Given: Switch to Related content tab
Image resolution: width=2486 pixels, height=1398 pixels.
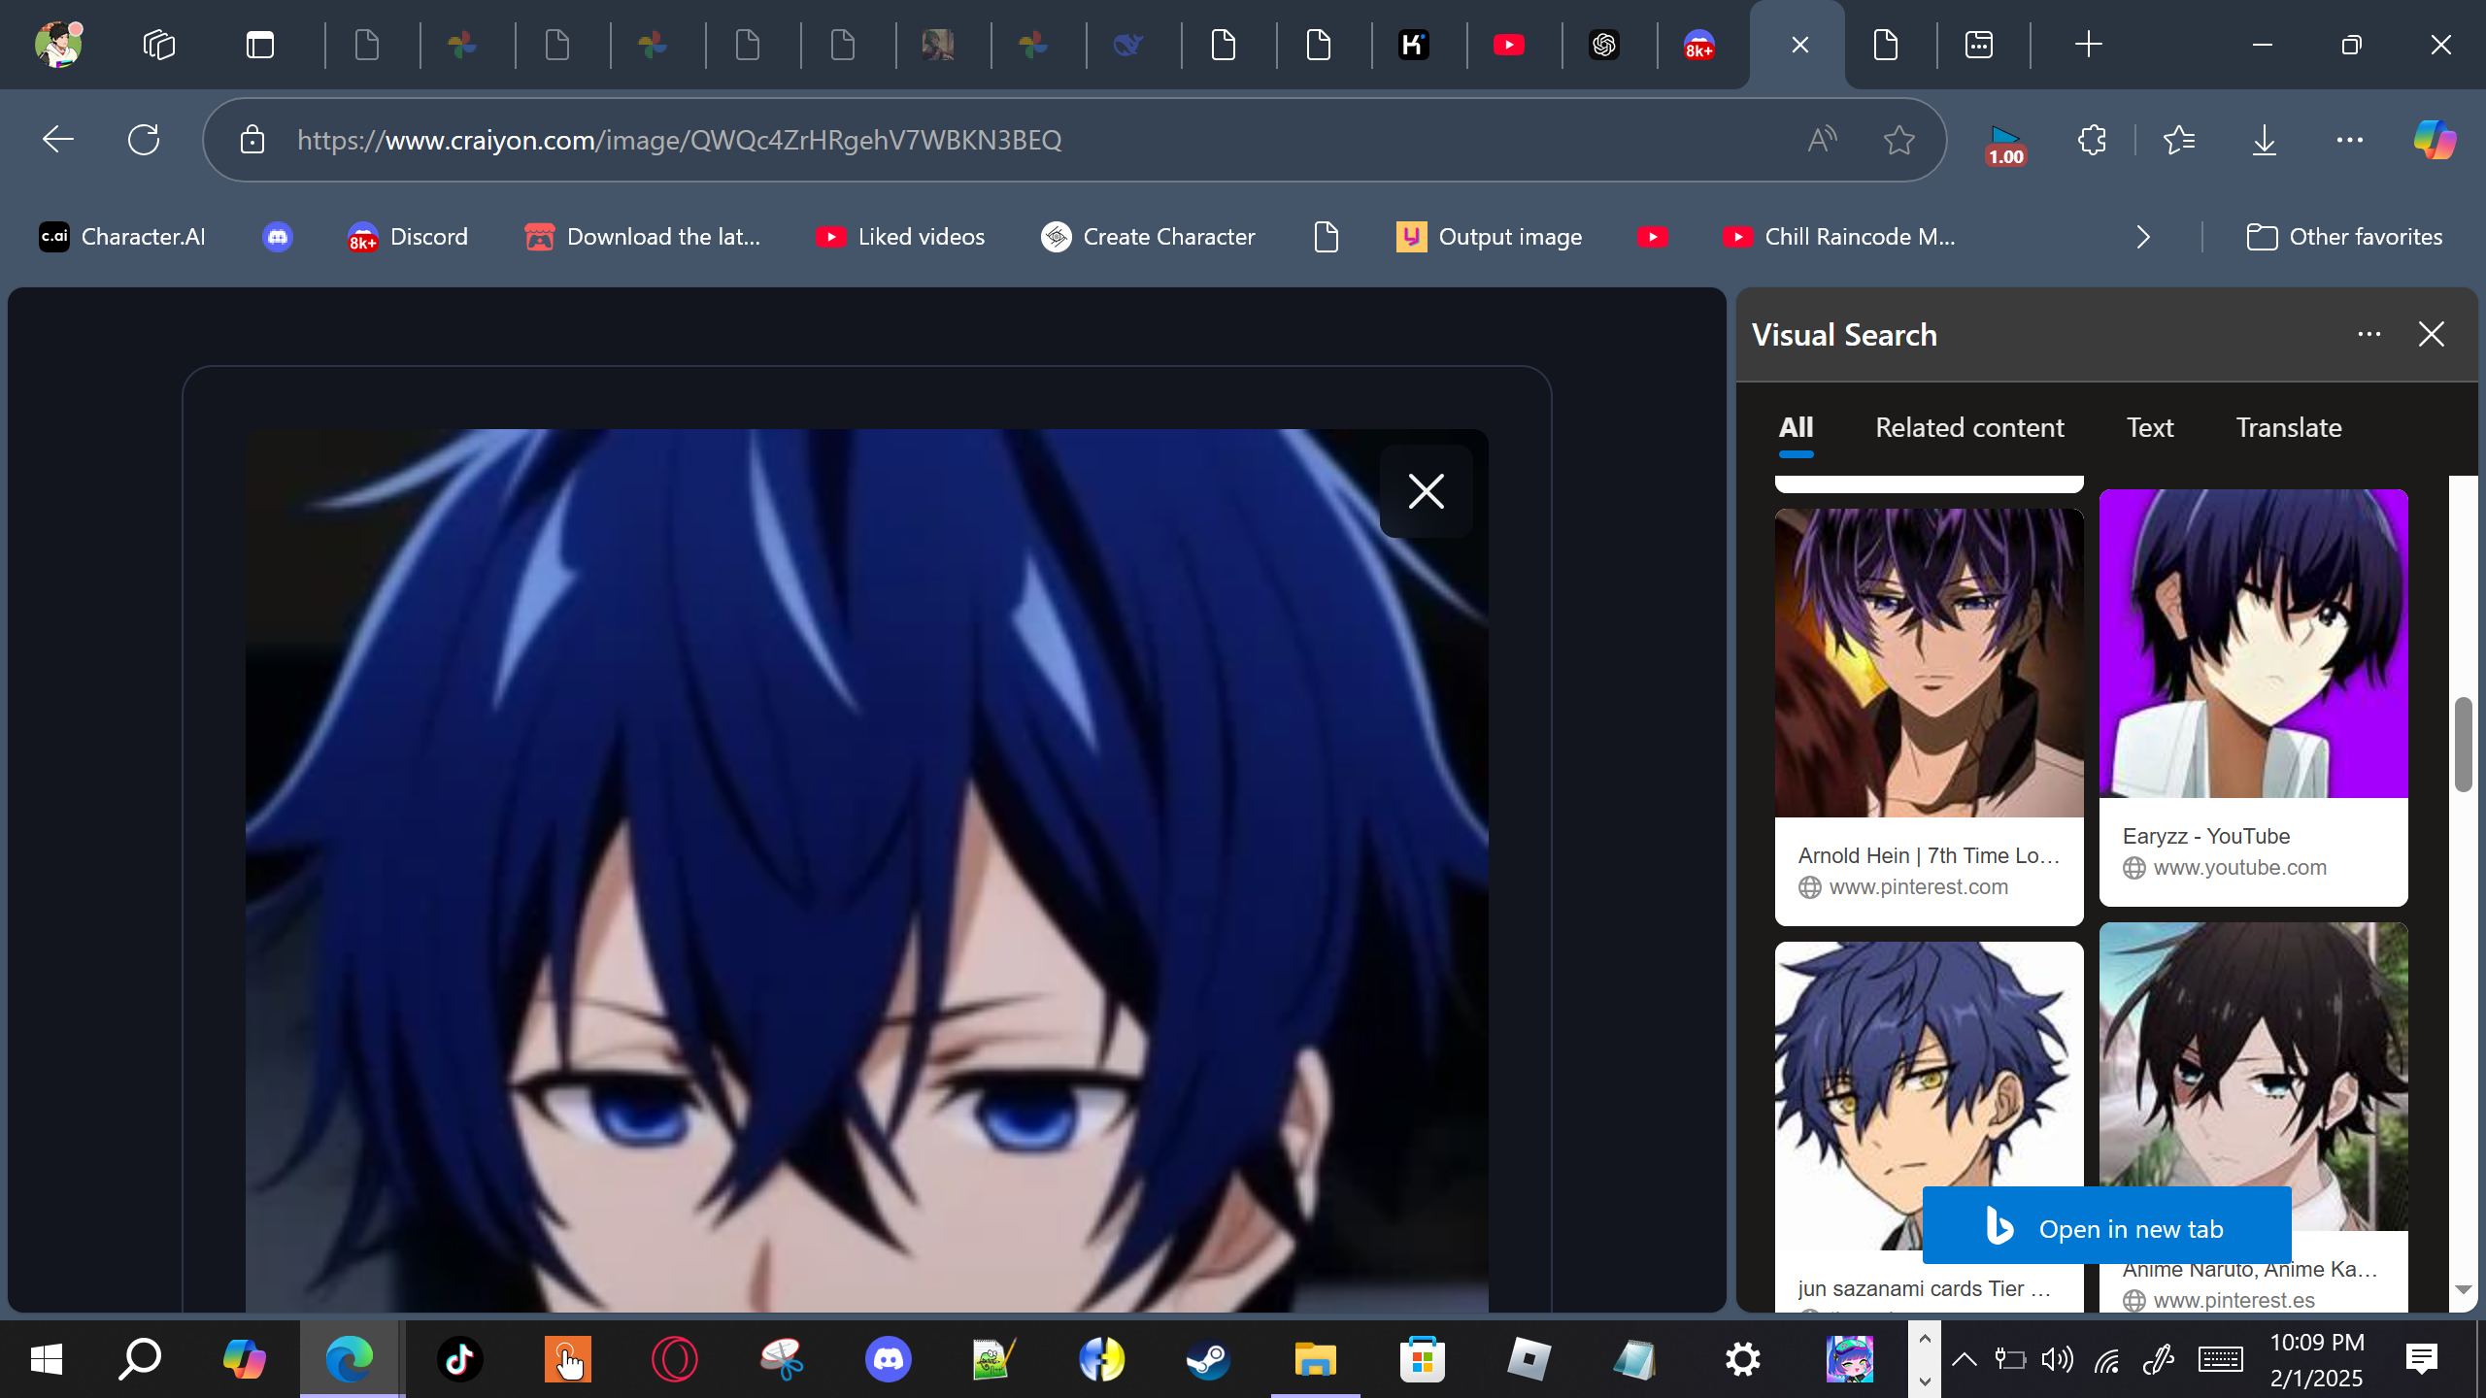Looking at the screenshot, I should point(1968,427).
